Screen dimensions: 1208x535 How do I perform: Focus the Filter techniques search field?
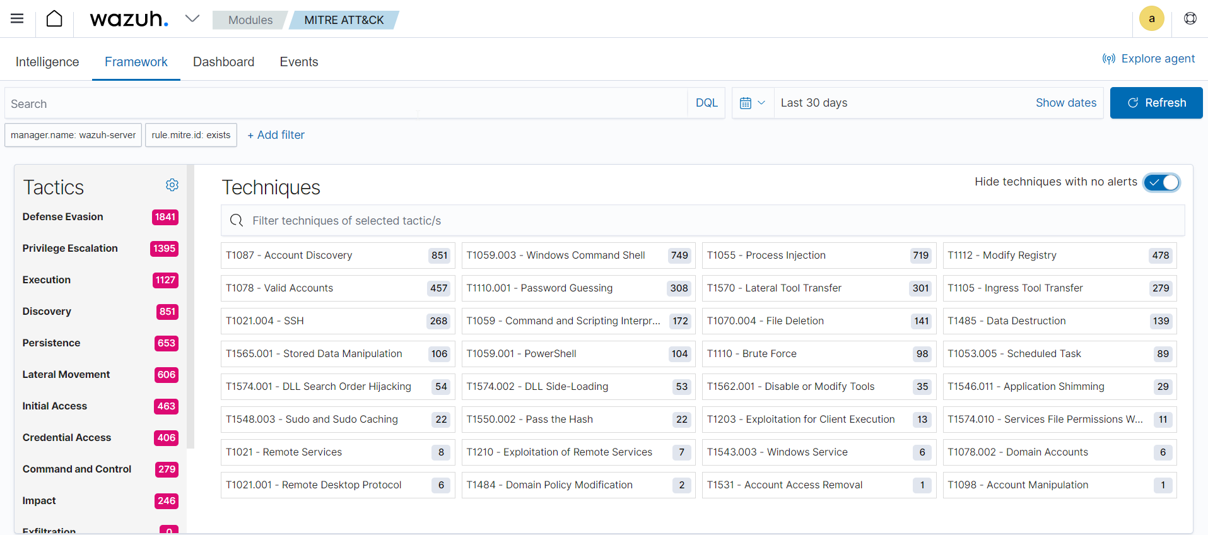click(x=703, y=221)
